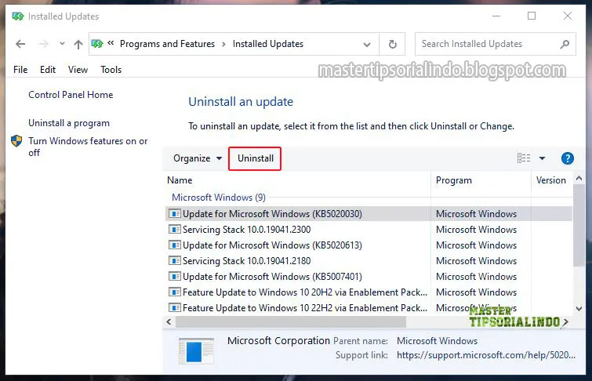Open recent locations dropdown arrow
Image resolution: width=592 pixels, height=381 pixels.
62,44
